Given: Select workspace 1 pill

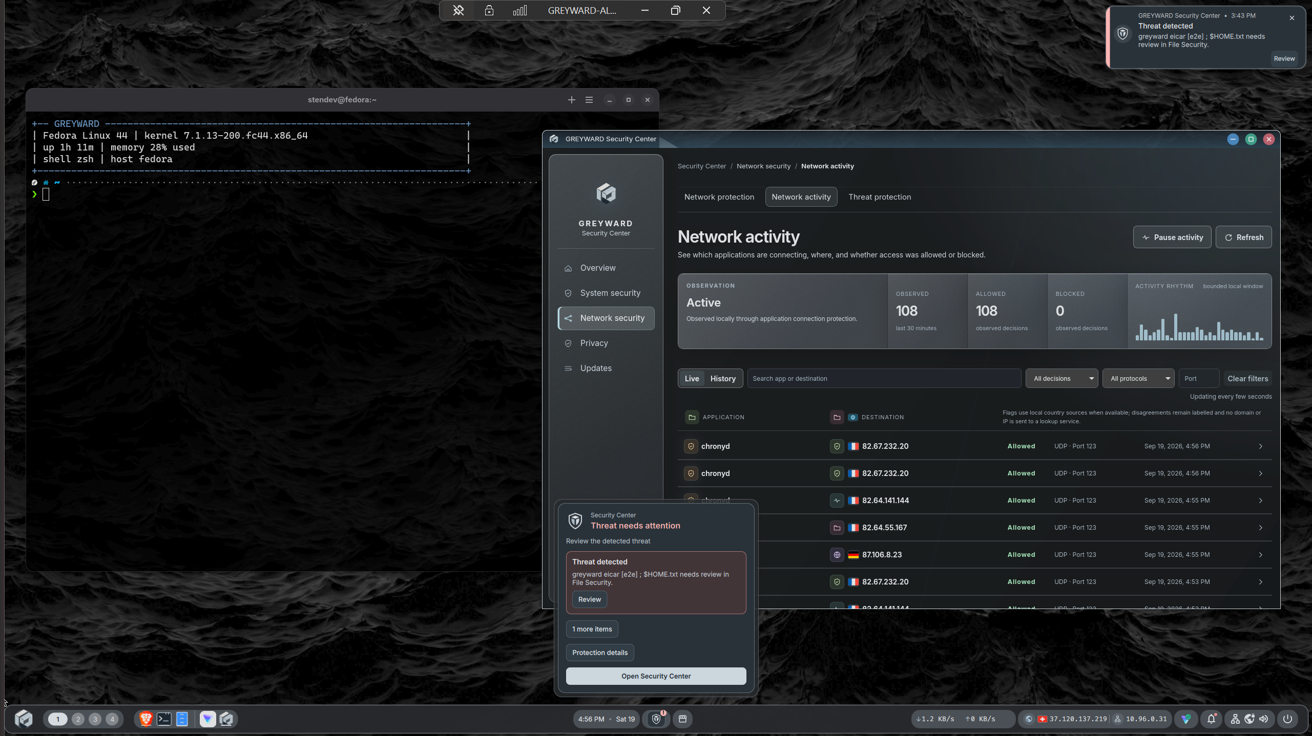Looking at the screenshot, I should pyautogui.click(x=57, y=719).
